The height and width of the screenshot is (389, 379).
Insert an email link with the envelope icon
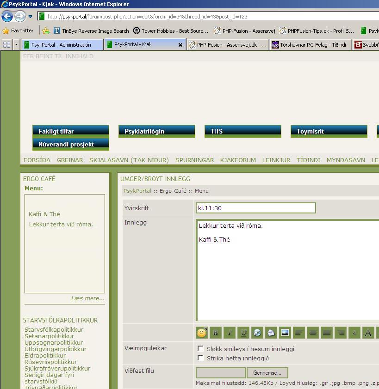[271, 333]
